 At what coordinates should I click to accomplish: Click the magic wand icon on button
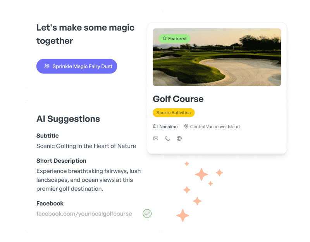[47, 66]
